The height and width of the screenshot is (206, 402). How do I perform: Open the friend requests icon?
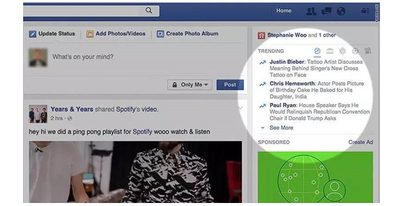click(311, 11)
